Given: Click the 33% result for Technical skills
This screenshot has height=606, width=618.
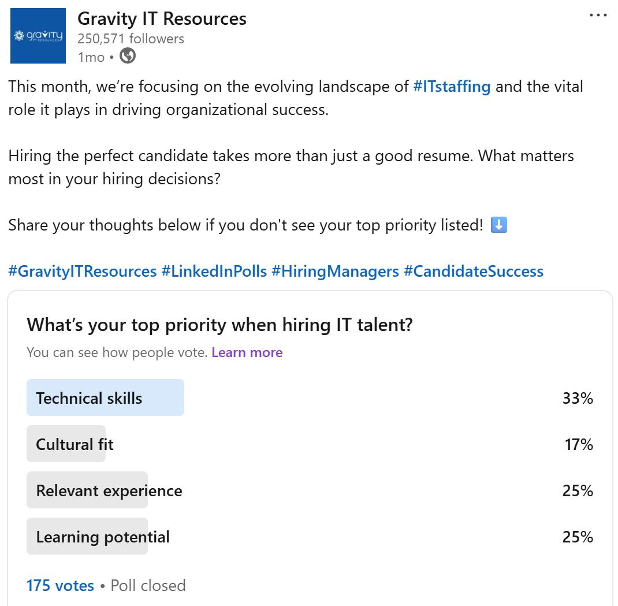Looking at the screenshot, I should click(x=578, y=398).
